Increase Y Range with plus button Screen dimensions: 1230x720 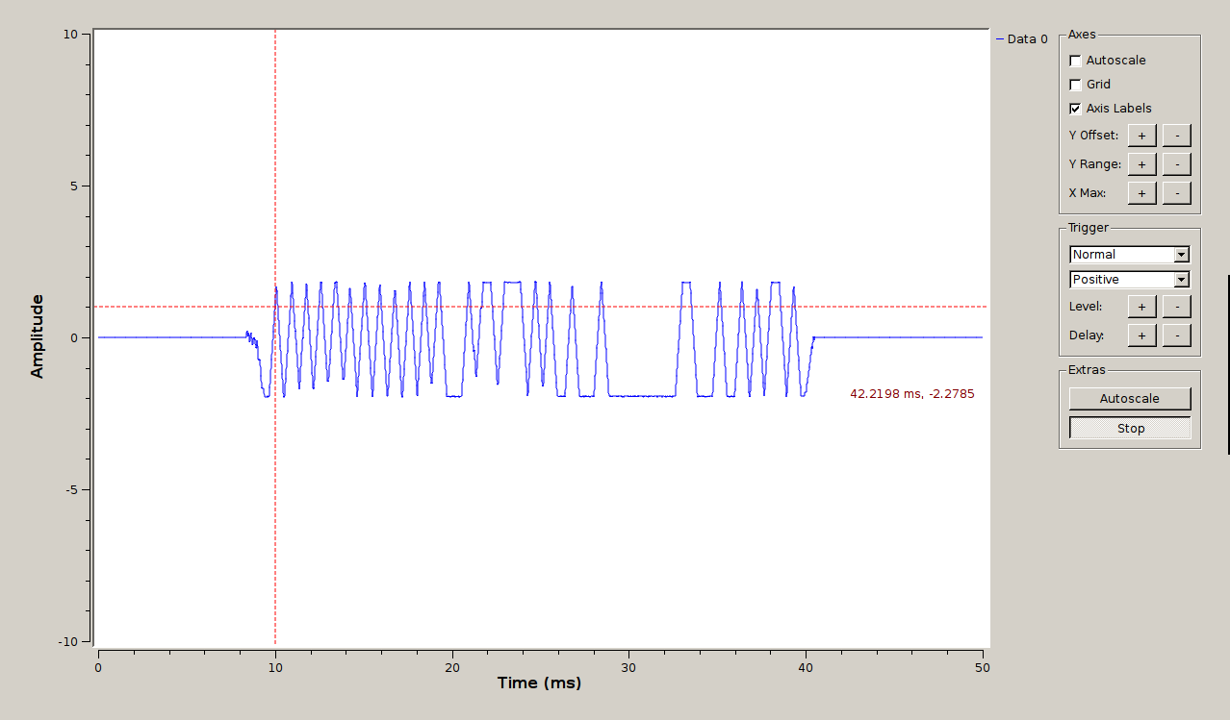tap(1141, 164)
